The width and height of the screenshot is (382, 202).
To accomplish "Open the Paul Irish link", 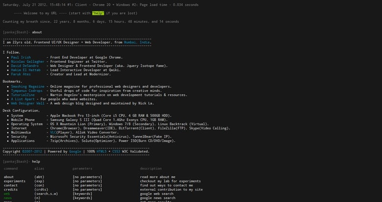I will [x=21, y=57].
